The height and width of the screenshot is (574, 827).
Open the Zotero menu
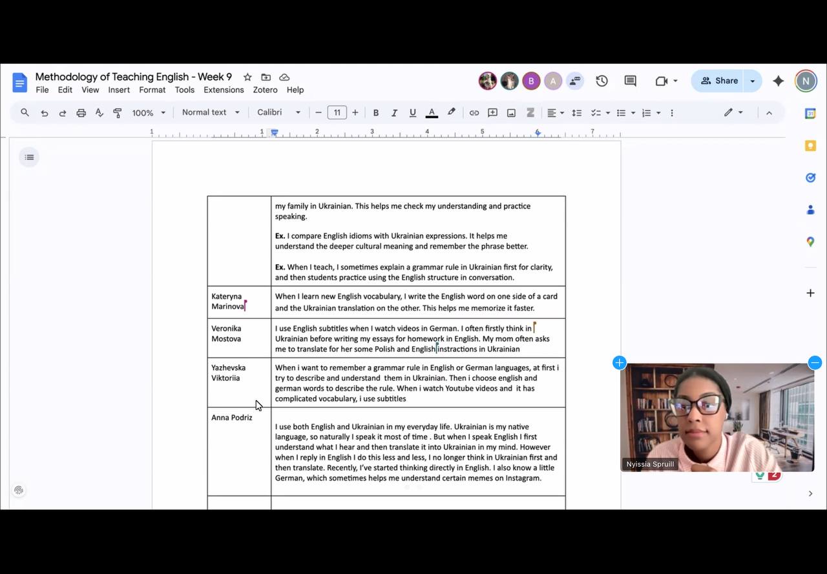pyautogui.click(x=265, y=90)
